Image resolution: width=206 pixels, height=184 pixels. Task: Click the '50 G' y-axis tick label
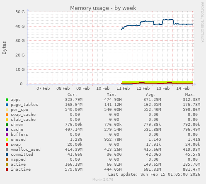(x=20, y=12)
